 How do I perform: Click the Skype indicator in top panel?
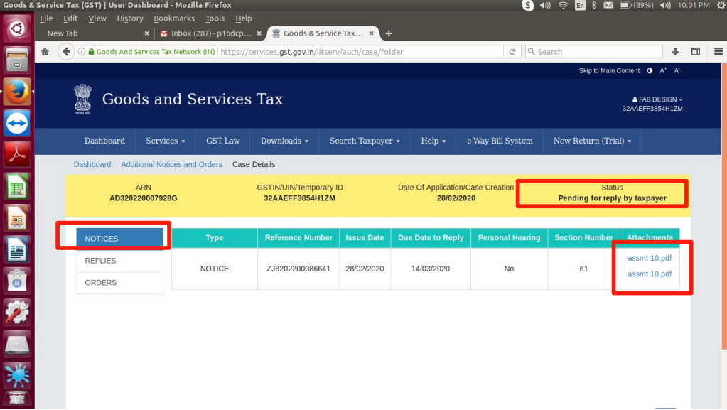[527, 5]
